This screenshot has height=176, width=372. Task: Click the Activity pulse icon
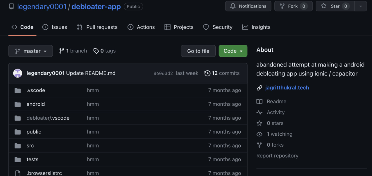259,112
